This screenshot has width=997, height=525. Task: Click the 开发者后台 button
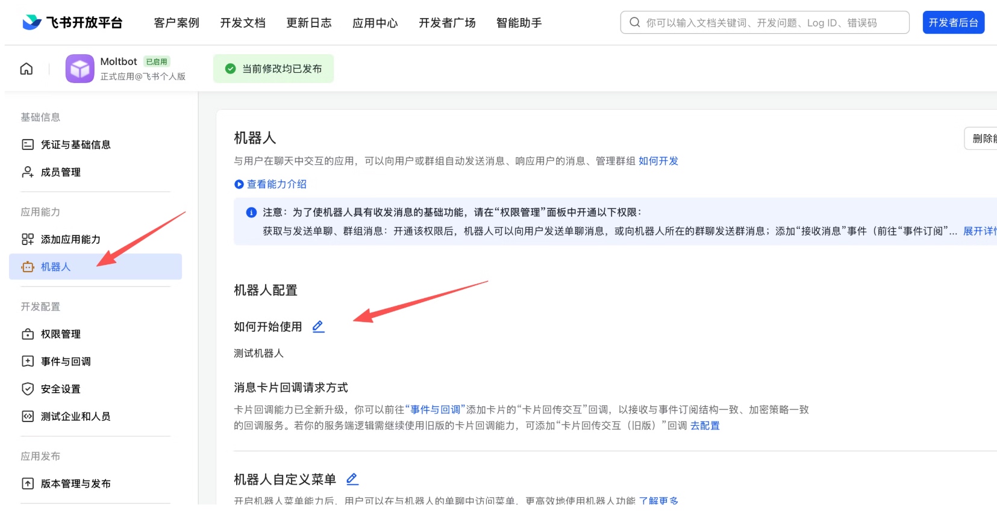pos(953,23)
